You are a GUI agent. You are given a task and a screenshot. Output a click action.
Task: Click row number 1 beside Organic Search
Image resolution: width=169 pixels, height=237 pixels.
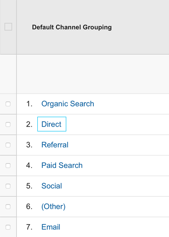tap(29, 104)
